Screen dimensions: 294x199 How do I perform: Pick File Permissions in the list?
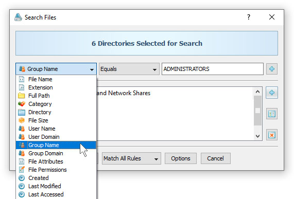pyautogui.click(x=56, y=170)
